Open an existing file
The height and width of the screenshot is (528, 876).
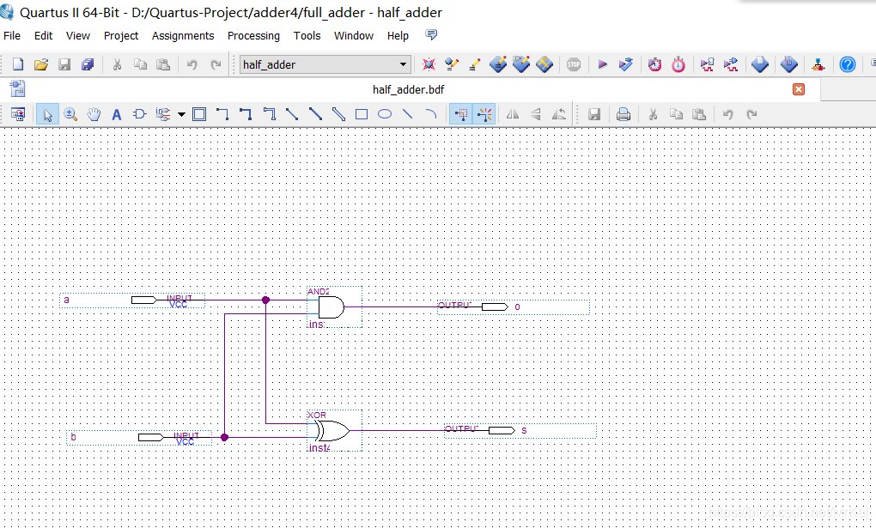[x=40, y=64]
